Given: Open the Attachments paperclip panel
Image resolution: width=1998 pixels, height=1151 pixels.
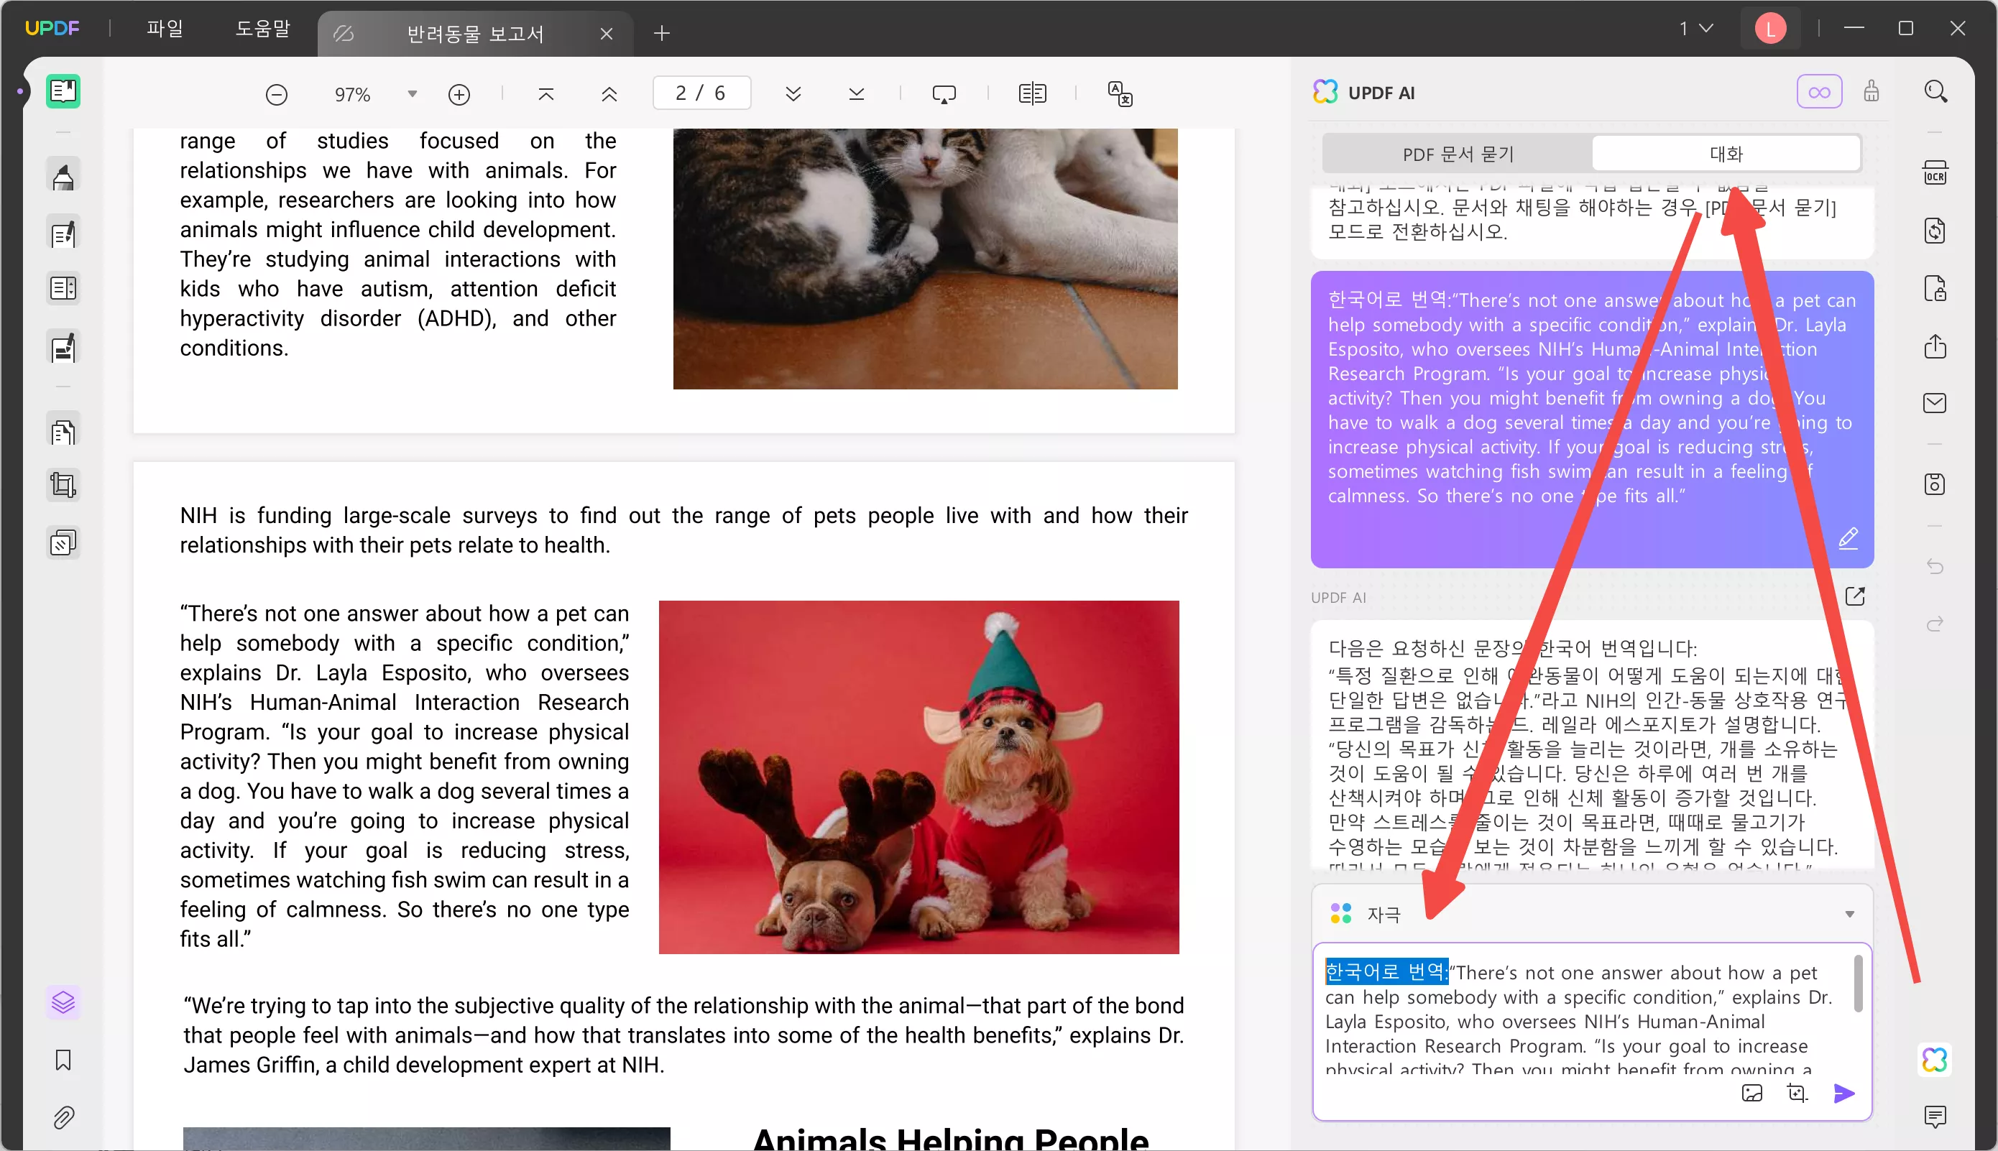Looking at the screenshot, I should [63, 1117].
